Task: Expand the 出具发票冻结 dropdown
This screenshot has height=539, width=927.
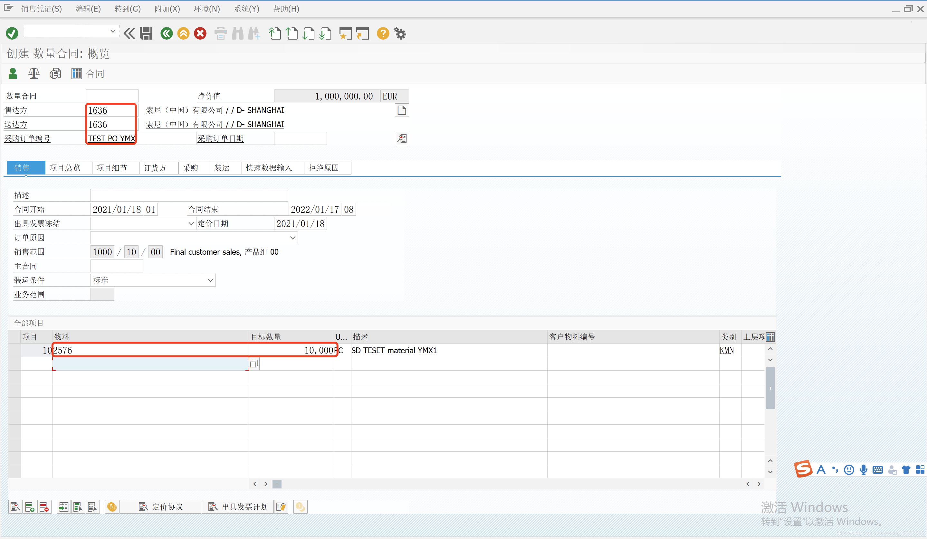Action: click(x=191, y=223)
